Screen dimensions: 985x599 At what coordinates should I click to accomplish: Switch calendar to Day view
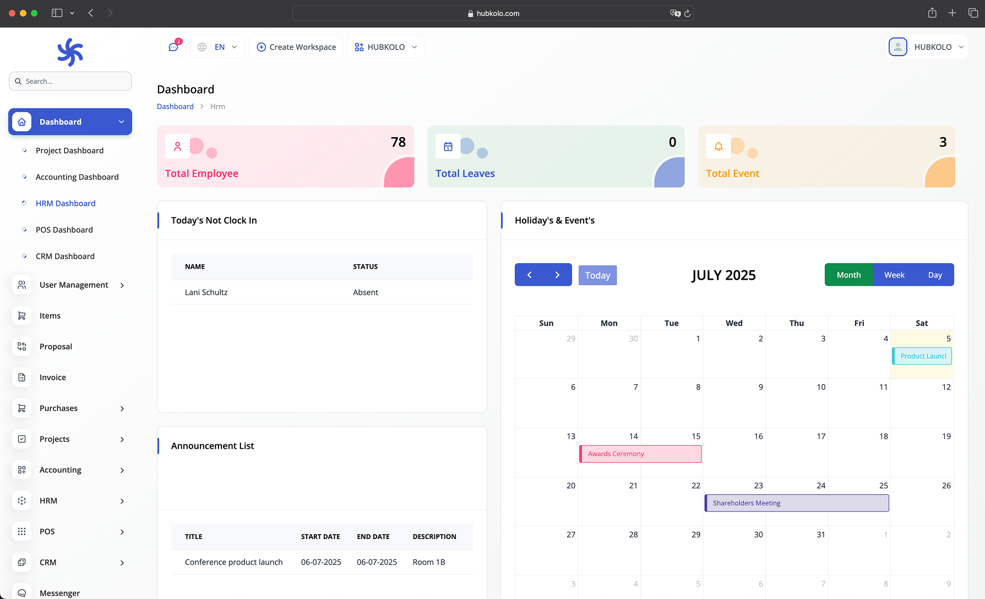(935, 274)
